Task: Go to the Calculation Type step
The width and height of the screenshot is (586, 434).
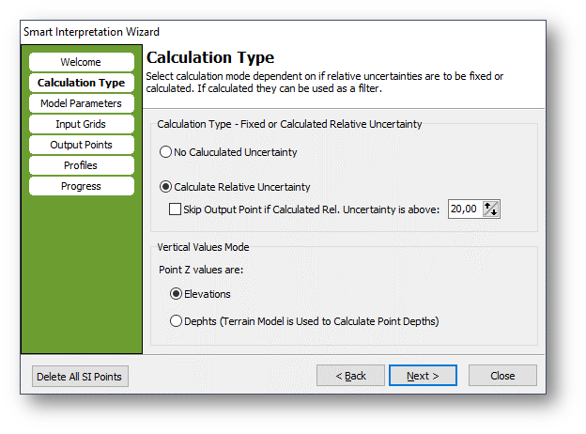Action: 82,83
